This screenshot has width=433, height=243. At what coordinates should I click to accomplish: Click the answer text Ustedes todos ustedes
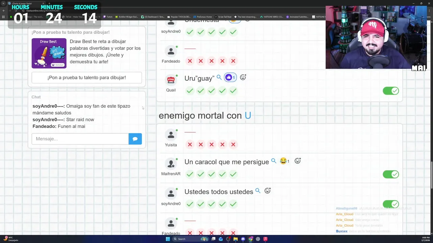pos(219,192)
